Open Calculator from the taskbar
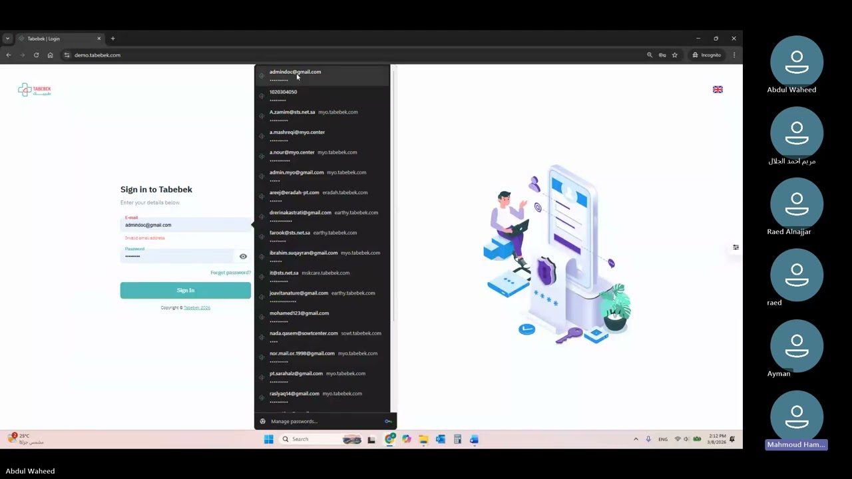This screenshot has height=479, width=852. click(x=457, y=439)
